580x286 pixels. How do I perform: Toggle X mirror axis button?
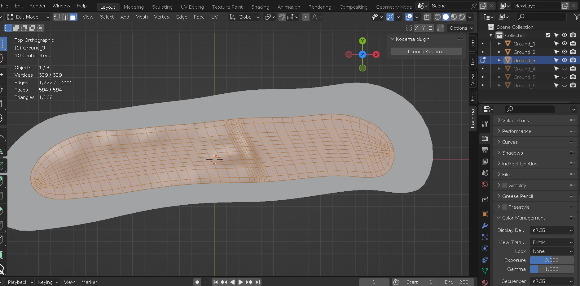[x=417, y=28]
